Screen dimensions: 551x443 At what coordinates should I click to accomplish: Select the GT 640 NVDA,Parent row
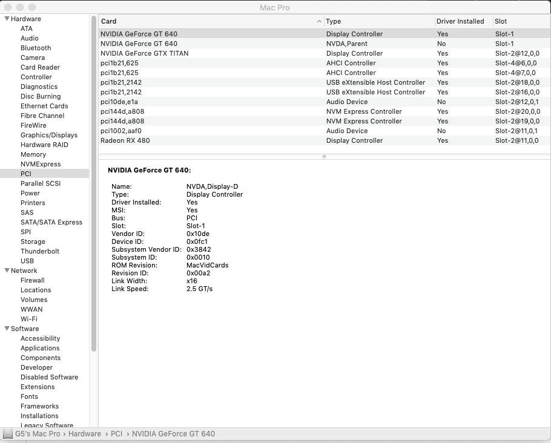click(x=325, y=44)
